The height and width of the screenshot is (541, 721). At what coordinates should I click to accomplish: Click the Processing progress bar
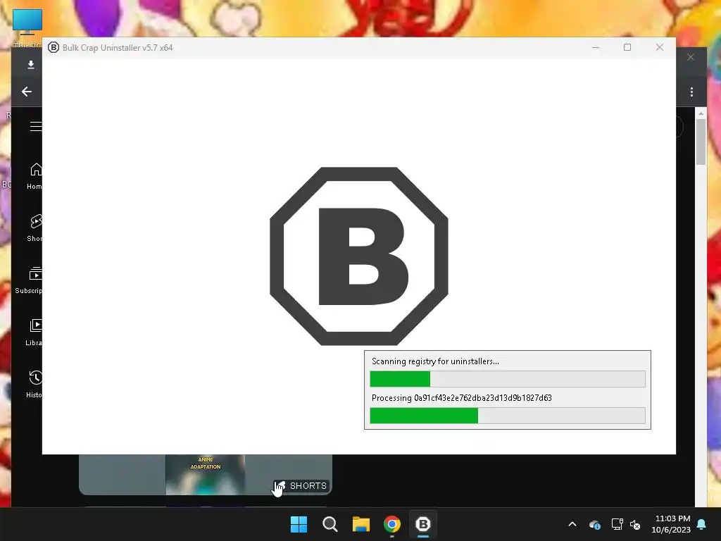508,416
